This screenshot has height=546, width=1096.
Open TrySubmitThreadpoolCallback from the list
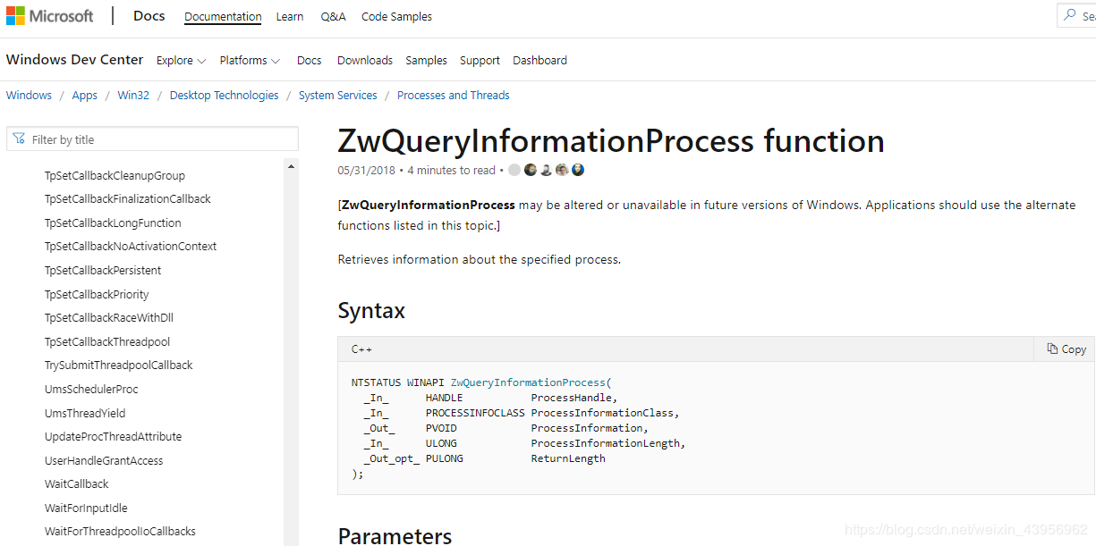click(x=118, y=365)
